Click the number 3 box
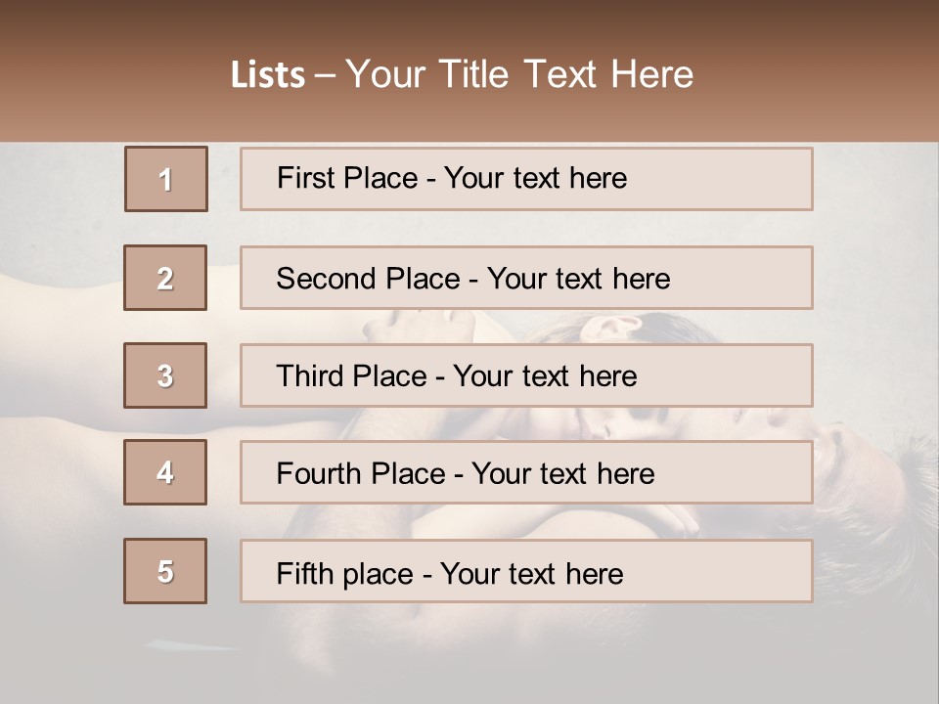 point(165,375)
